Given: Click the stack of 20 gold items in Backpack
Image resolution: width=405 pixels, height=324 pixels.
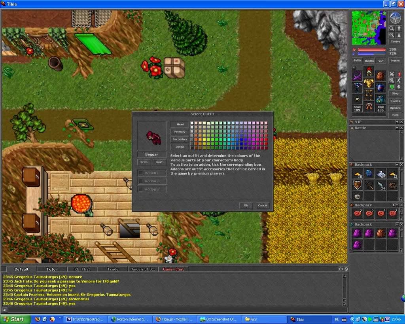Looking at the screenshot, I should (357, 173).
